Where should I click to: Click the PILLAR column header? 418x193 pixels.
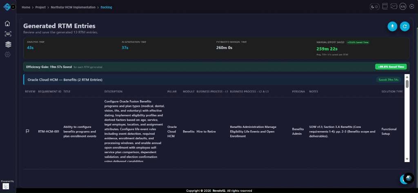(x=172, y=92)
